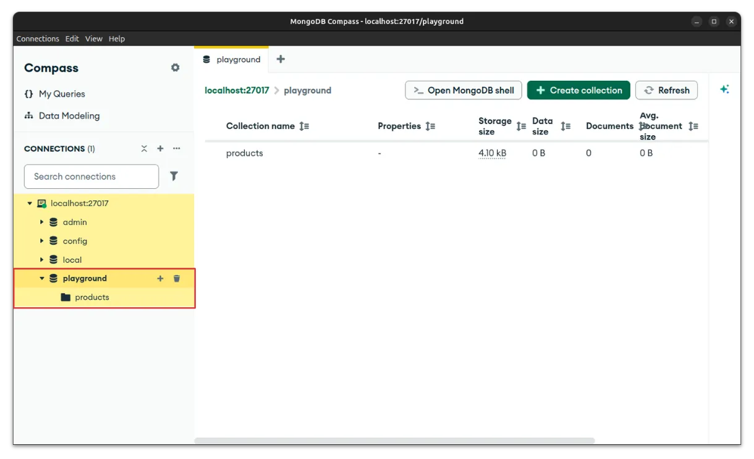Focus the Search connections field
754x459 pixels.
coord(91,176)
